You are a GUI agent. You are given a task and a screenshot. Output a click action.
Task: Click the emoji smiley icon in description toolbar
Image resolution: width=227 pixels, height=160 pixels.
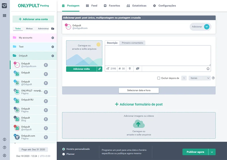point(208,69)
